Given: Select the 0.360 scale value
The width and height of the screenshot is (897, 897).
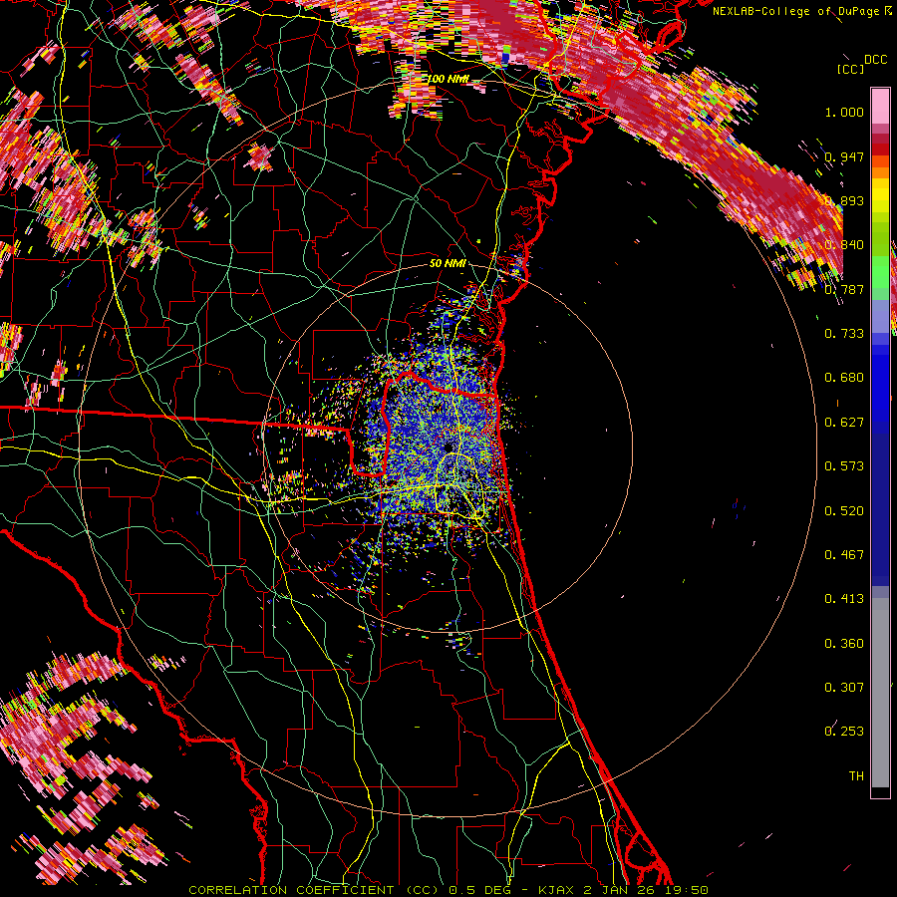Looking at the screenshot, I should tap(844, 644).
